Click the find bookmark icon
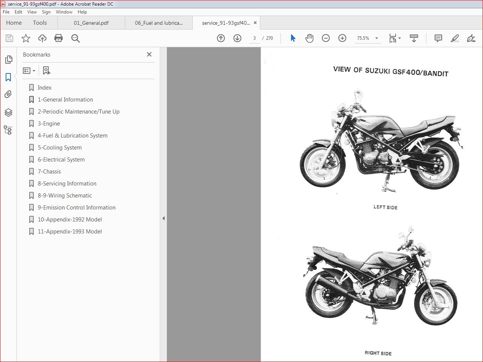 pyautogui.click(x=46, y=70)
